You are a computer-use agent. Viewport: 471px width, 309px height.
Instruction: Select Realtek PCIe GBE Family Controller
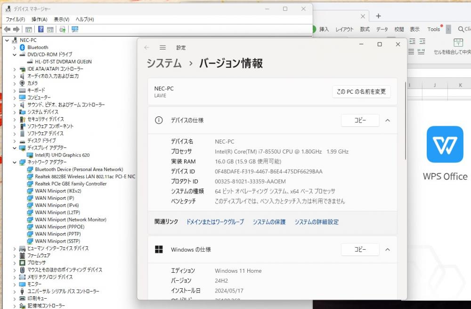pos(71,184)
